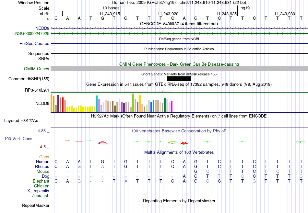Click the black Common dbSNP(155) variant block

[x=179, y=79]
